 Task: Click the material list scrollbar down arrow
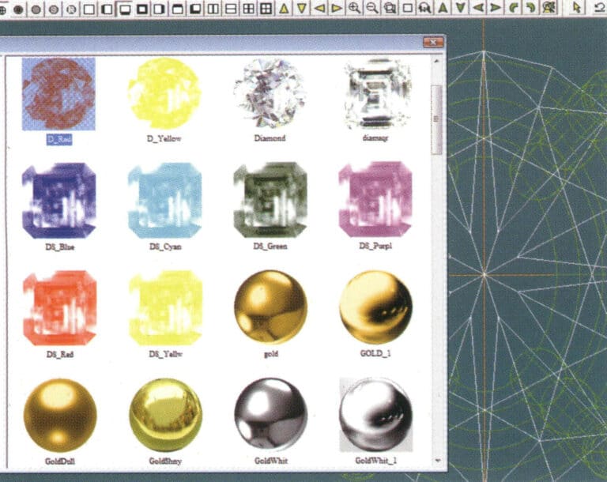pos(437,461)
